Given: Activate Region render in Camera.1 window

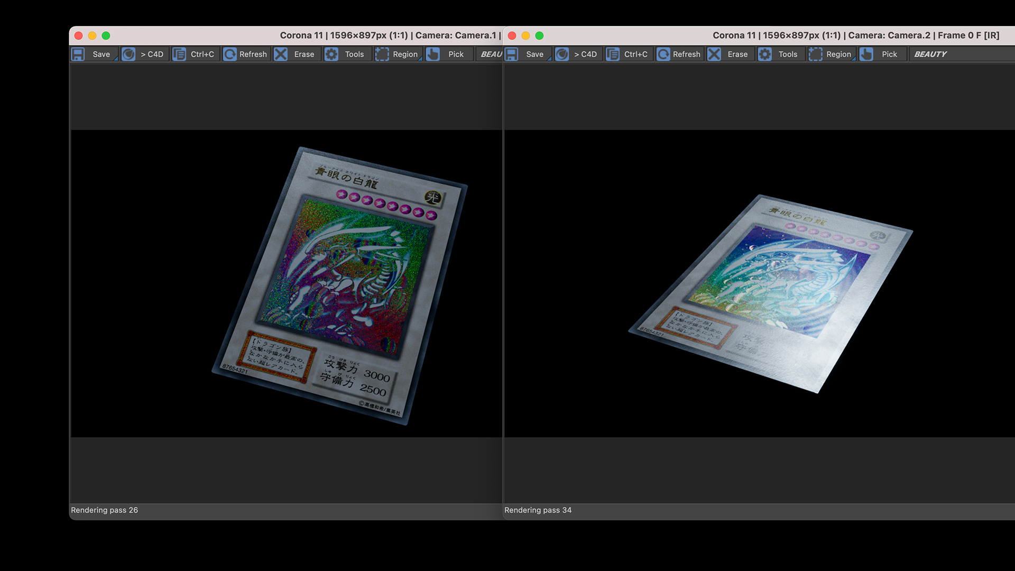Looking at the screenshot, I should click(x=398, y=54).
